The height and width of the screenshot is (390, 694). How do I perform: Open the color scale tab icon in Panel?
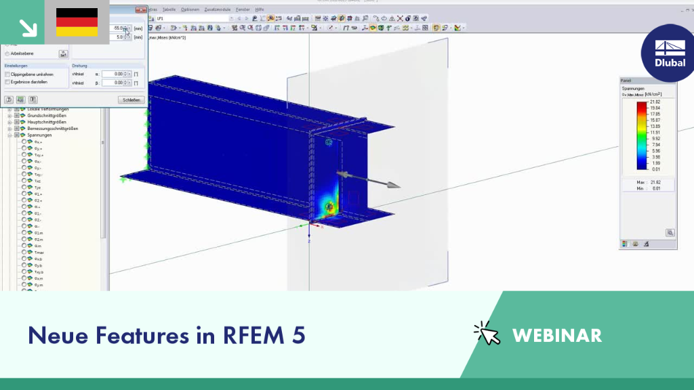[x=624, y=244]
